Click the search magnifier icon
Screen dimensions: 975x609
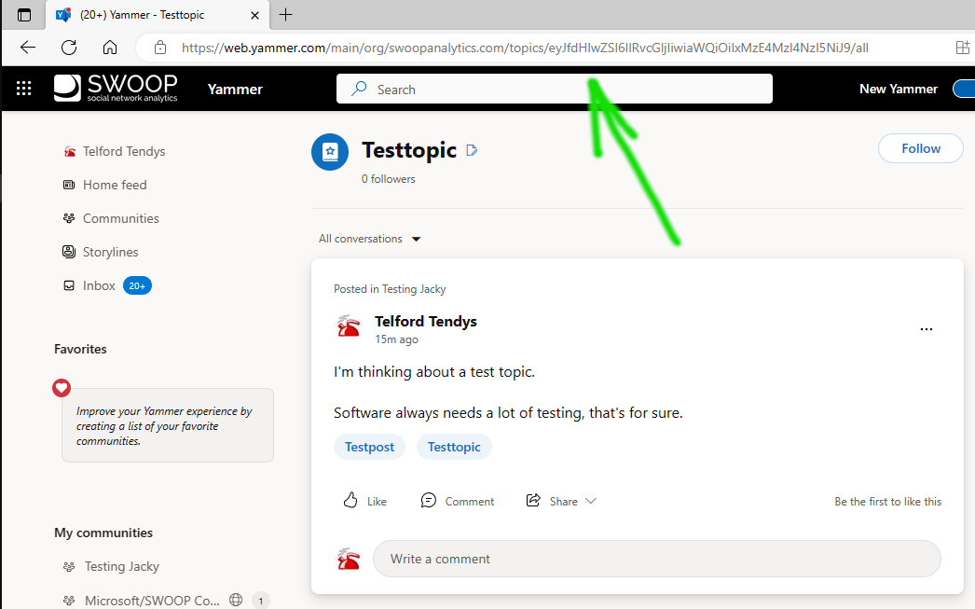[359, 89]
